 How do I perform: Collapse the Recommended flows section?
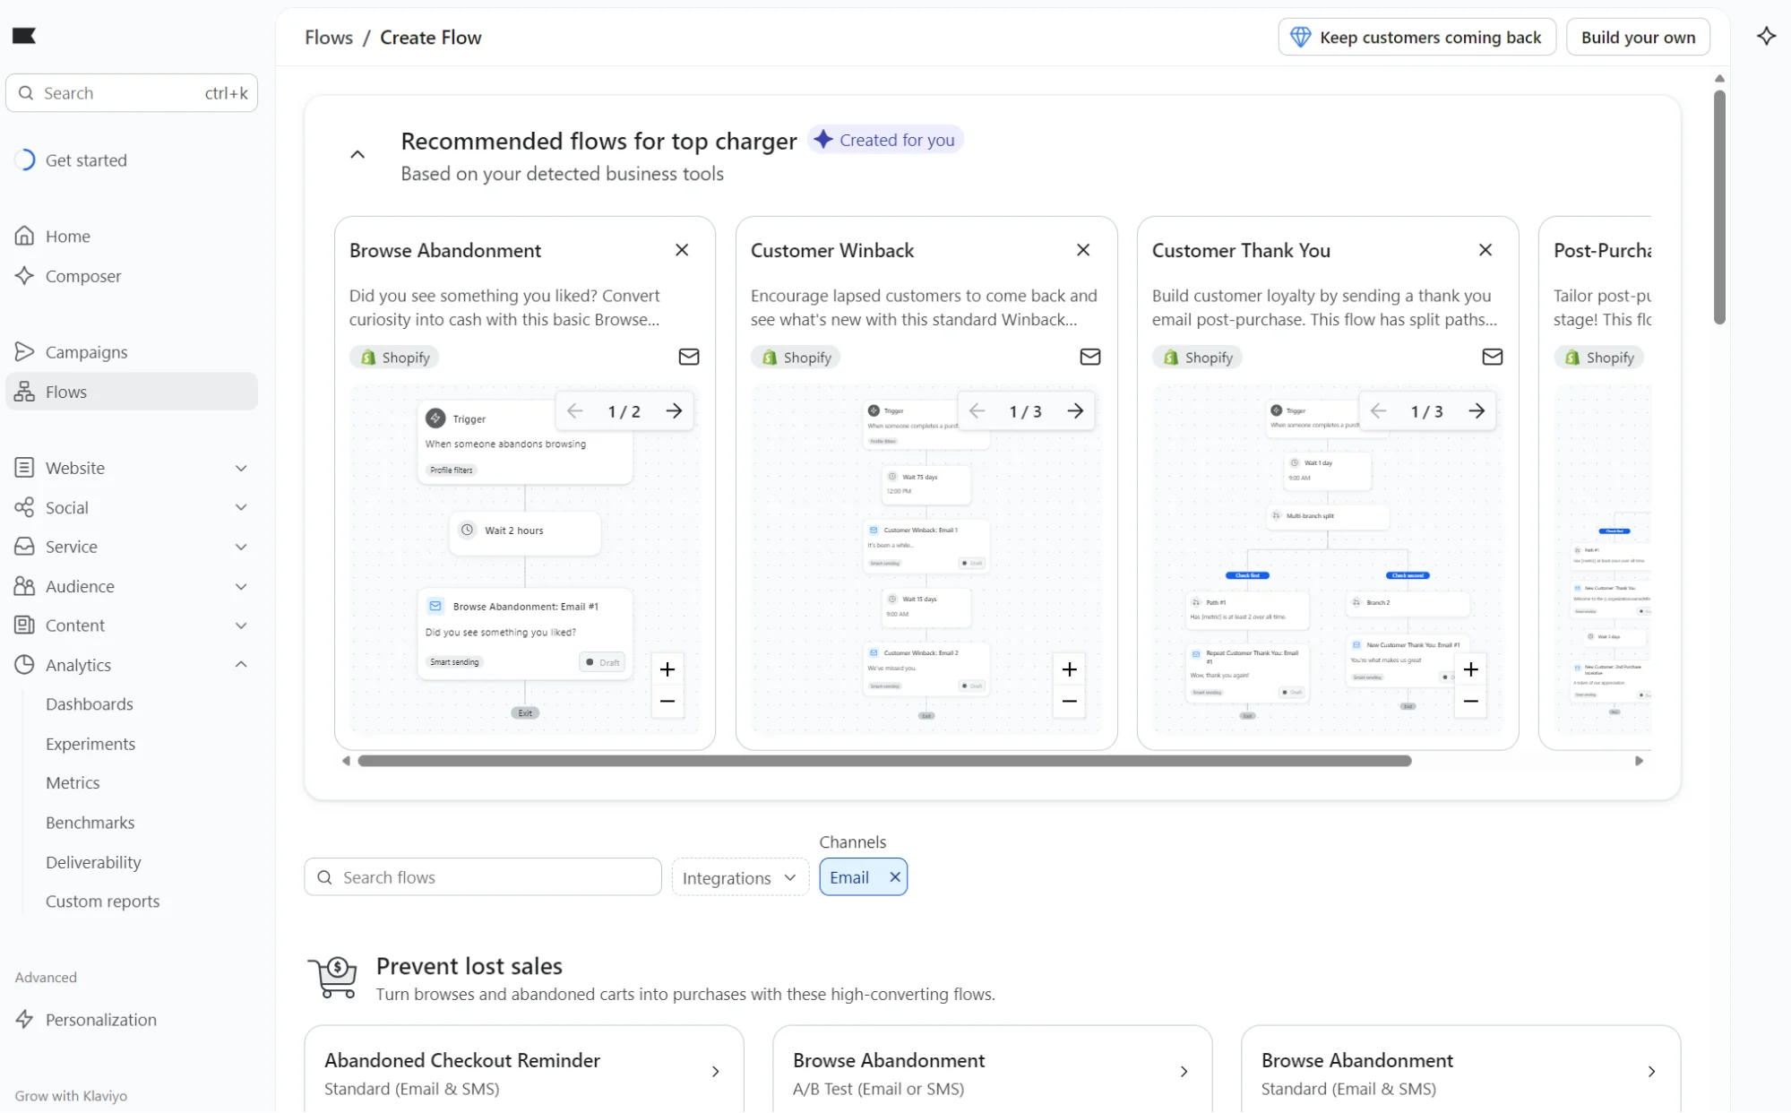pos(357,155)
